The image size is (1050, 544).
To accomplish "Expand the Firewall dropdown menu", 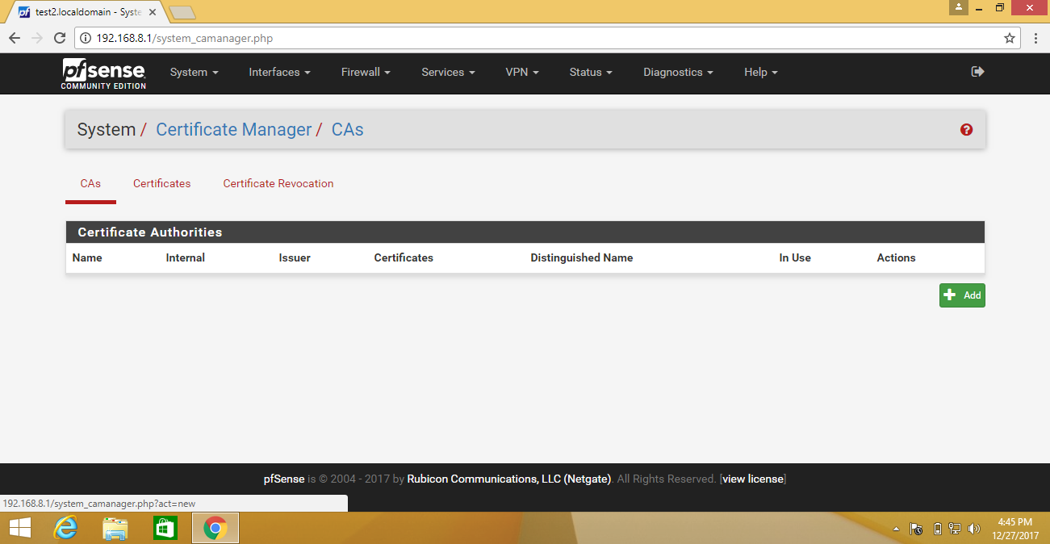I will tap(366, 72).
